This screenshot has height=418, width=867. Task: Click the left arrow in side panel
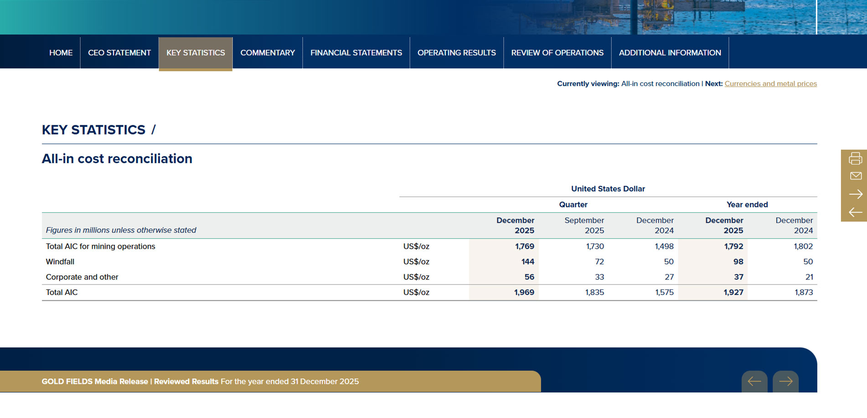click(856, 212)
